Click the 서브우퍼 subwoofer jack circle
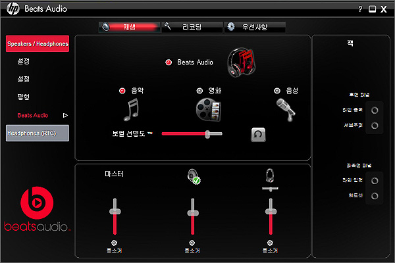 click(x=375, y=126)
